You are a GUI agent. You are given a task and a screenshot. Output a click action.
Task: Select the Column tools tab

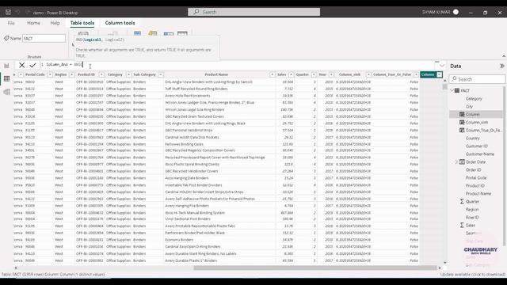point(120,23)
